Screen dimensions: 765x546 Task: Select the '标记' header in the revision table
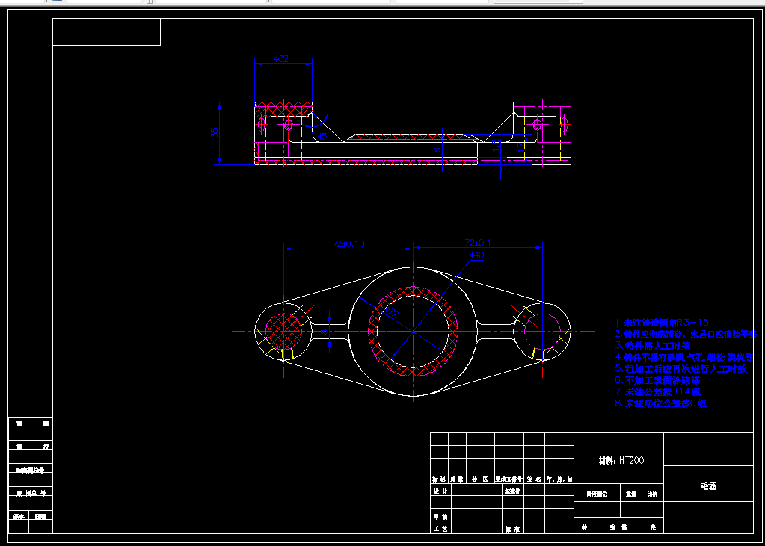(x=439, y=479)
